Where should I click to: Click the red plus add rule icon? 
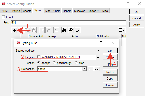pos(14,30)
